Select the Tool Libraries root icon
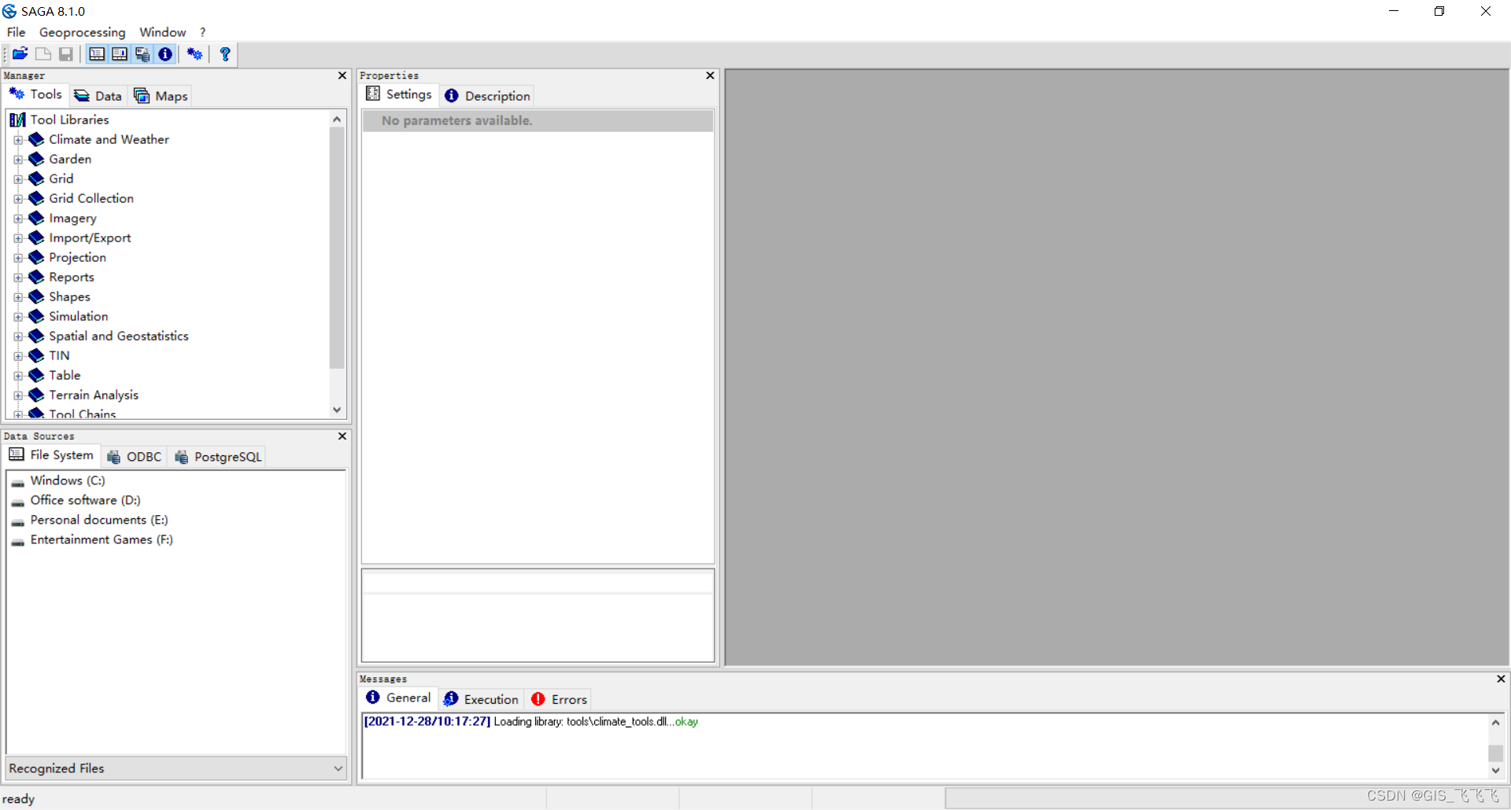The width and height of the screenshot is (1511, 810). tap(17, 120)
